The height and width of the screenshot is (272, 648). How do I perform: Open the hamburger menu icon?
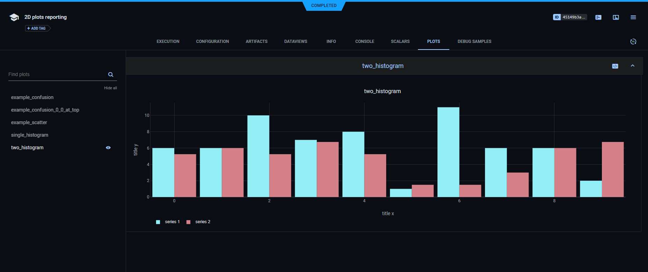[x=633, y=17]
